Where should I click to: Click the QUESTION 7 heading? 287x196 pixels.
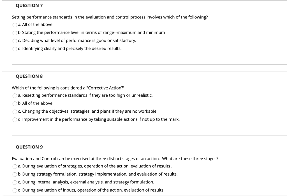(29, 5)
